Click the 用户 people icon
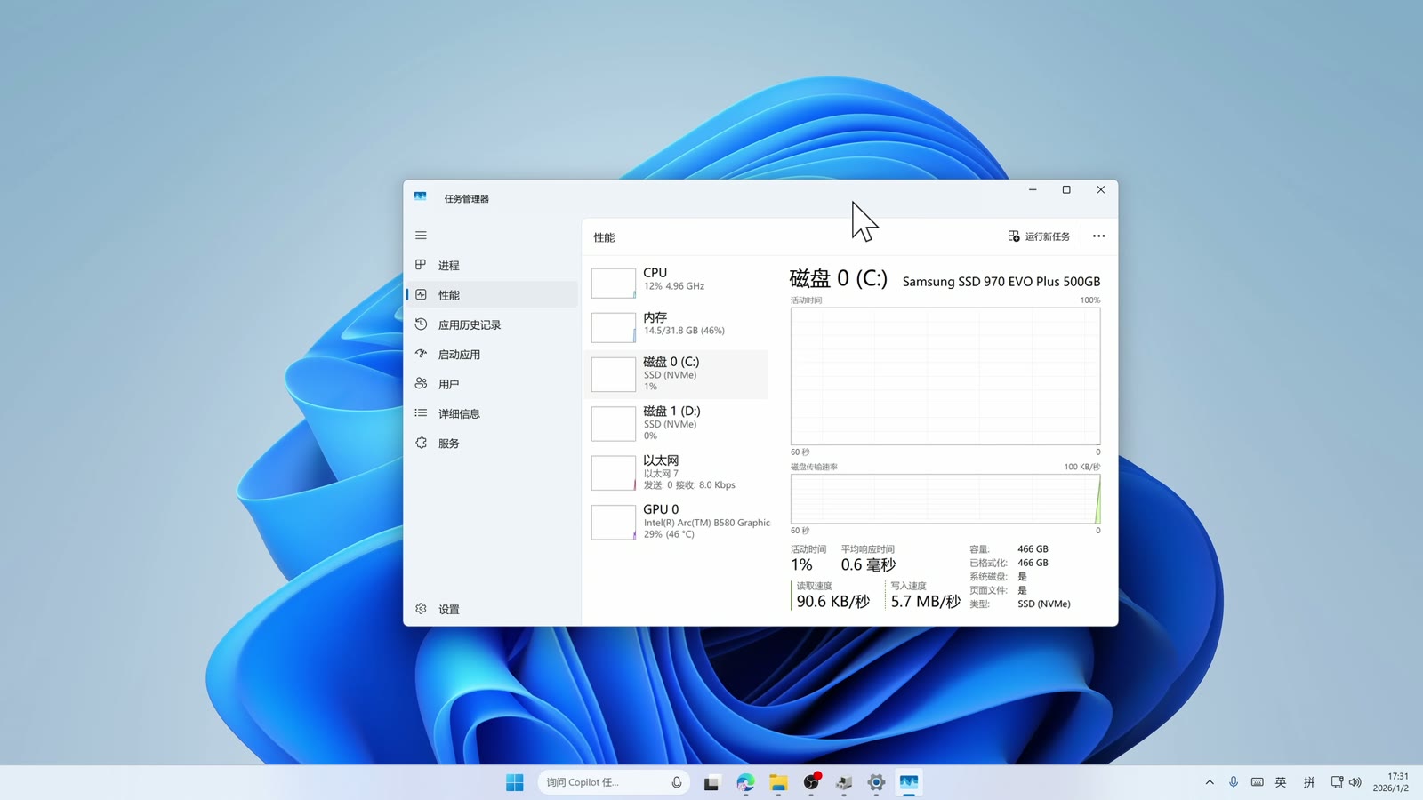The image size is (1423, 800). click(421, 383)
